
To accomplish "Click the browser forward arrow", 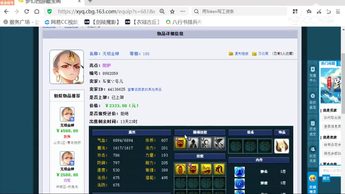I will tap(16, 11).
